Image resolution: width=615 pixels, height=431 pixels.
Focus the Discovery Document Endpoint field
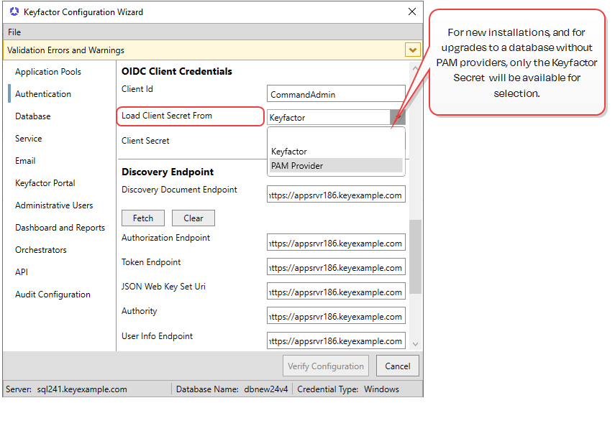[x=336, y=195]
